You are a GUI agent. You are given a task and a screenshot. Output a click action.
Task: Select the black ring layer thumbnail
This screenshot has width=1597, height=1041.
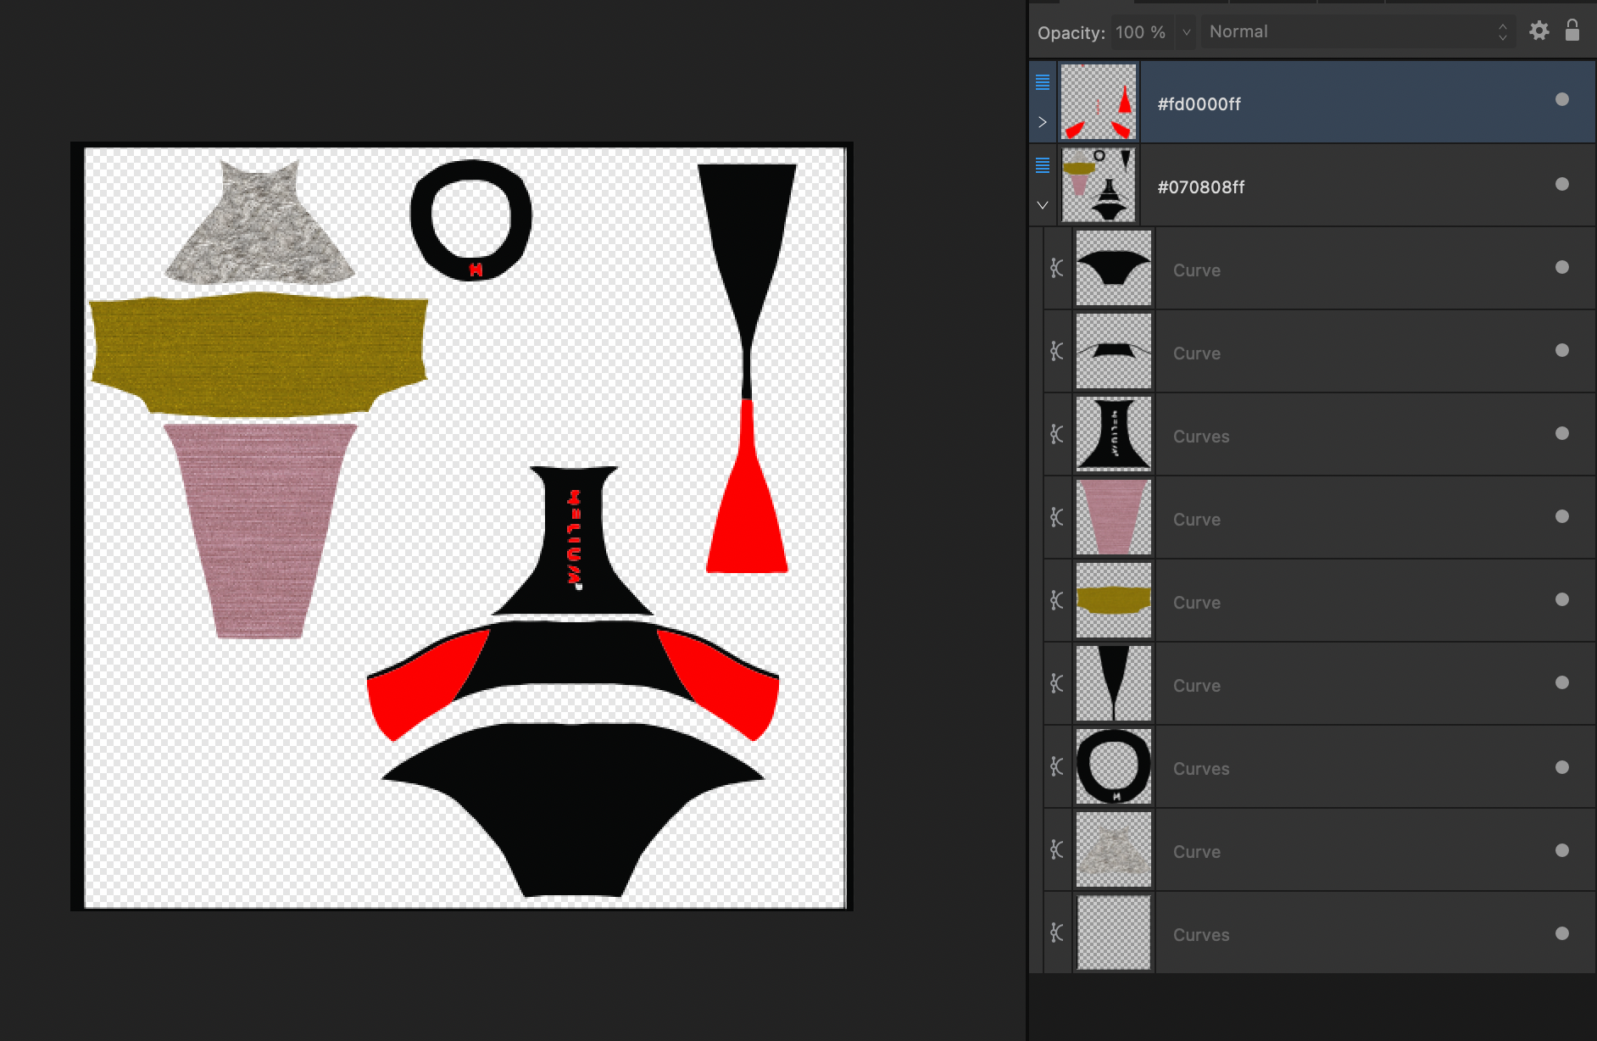click(1114, 766)
